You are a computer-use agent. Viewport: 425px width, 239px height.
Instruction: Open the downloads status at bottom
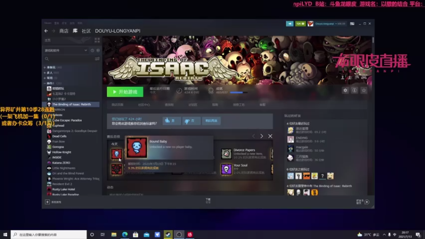208,201
